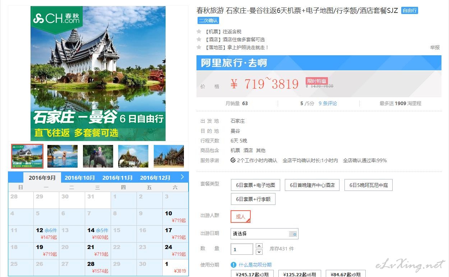Open the 出游日期 date selector
449x277 pixels.
pyautogui.click(x=264, y=234)
